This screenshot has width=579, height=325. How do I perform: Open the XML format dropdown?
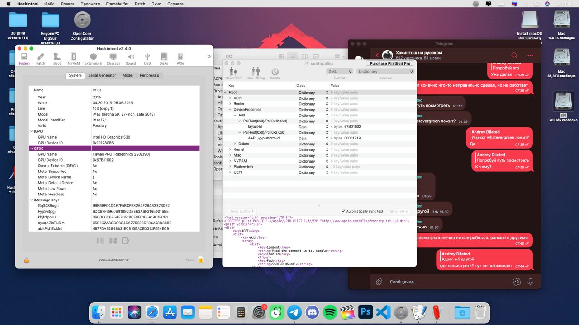[339, 71]
